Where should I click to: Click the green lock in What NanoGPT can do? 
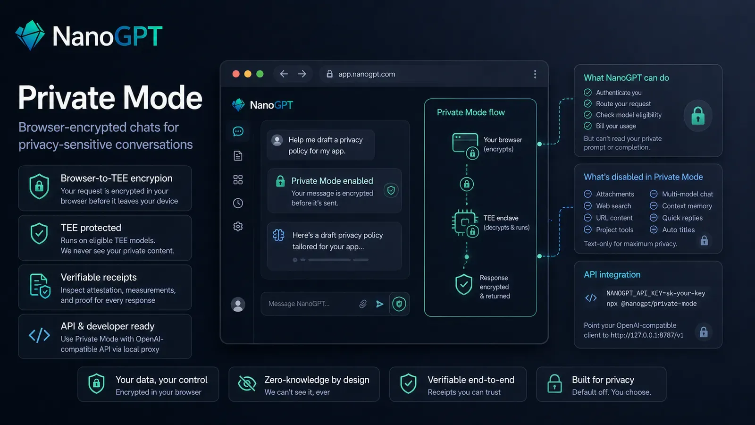[x=698, y=116]
